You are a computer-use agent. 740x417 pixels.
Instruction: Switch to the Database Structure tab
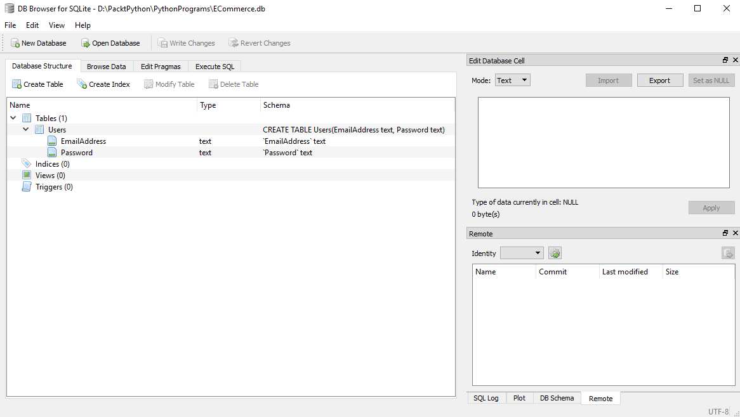42,66
